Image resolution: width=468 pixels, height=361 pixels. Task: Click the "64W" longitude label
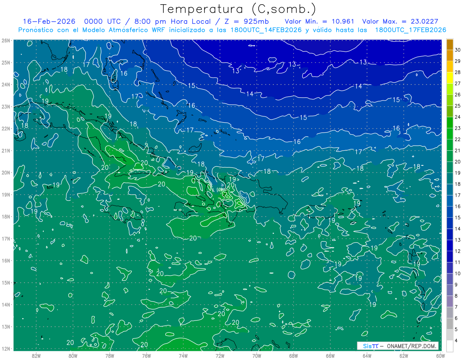(367, 356)
